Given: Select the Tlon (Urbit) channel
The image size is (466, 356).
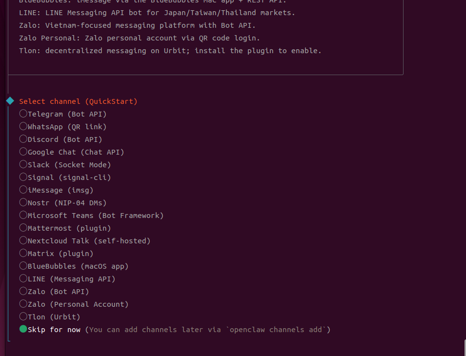Looking at the screenshot, I should pos(23,316).
